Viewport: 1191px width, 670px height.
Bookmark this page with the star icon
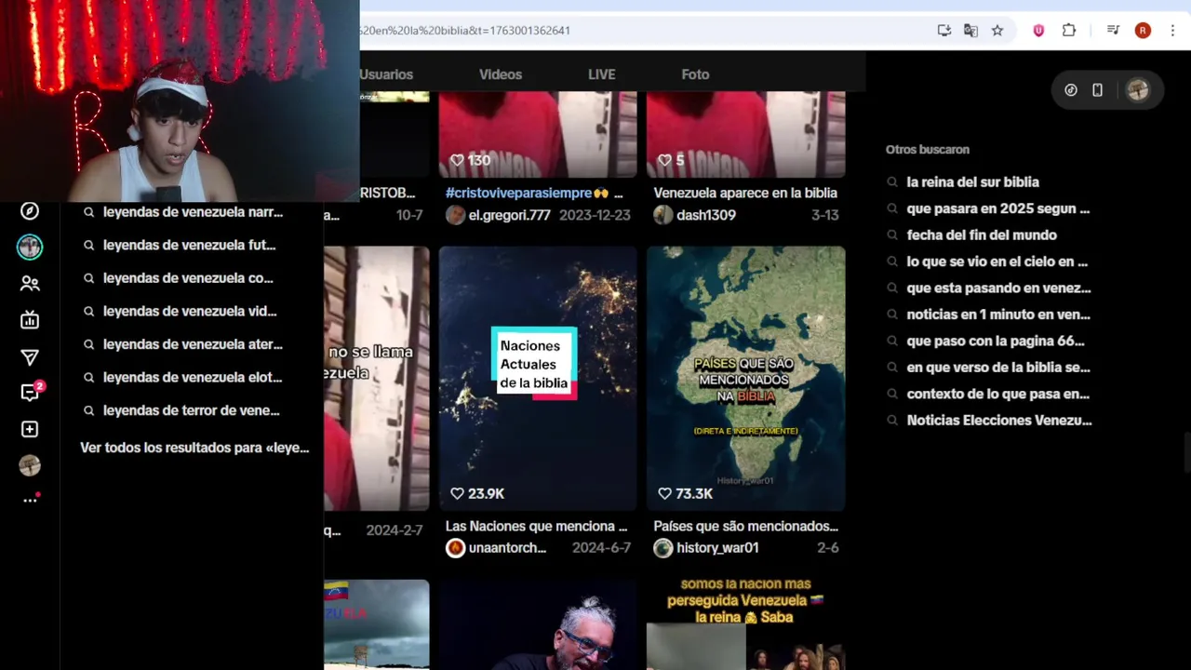[997, 31]
